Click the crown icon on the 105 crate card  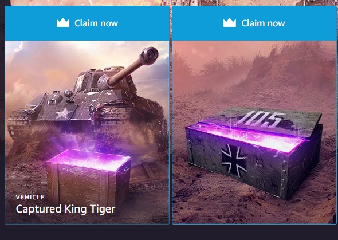(x=230, y=22)
